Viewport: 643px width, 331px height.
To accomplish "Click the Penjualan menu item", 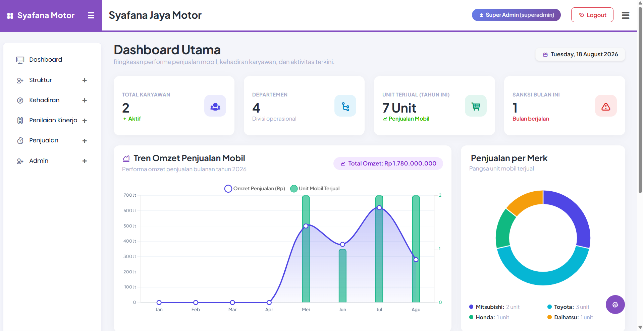I will click(x=44, y=140).
